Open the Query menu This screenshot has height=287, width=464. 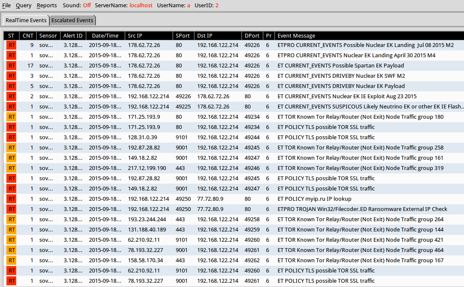tap(24, 6)
